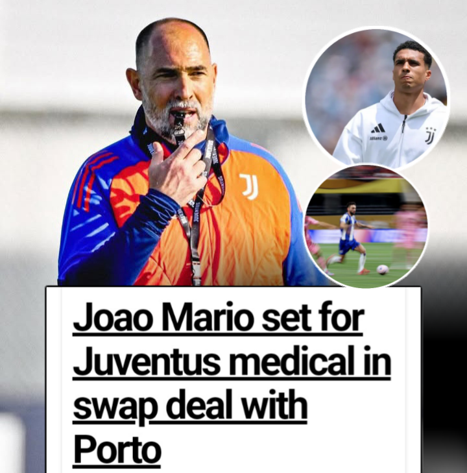The image size is (467, 473).
Task: Open the "Joao Mario set for" headline link
Action: [219, 317]
